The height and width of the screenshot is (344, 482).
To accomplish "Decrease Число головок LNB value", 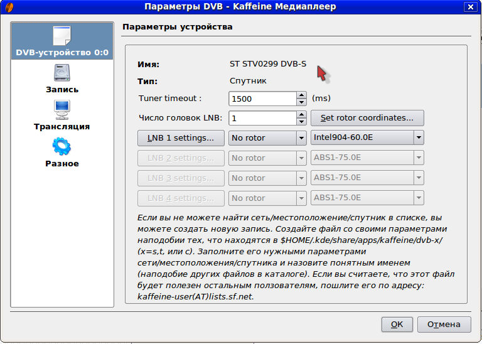I will pos(301,122).
